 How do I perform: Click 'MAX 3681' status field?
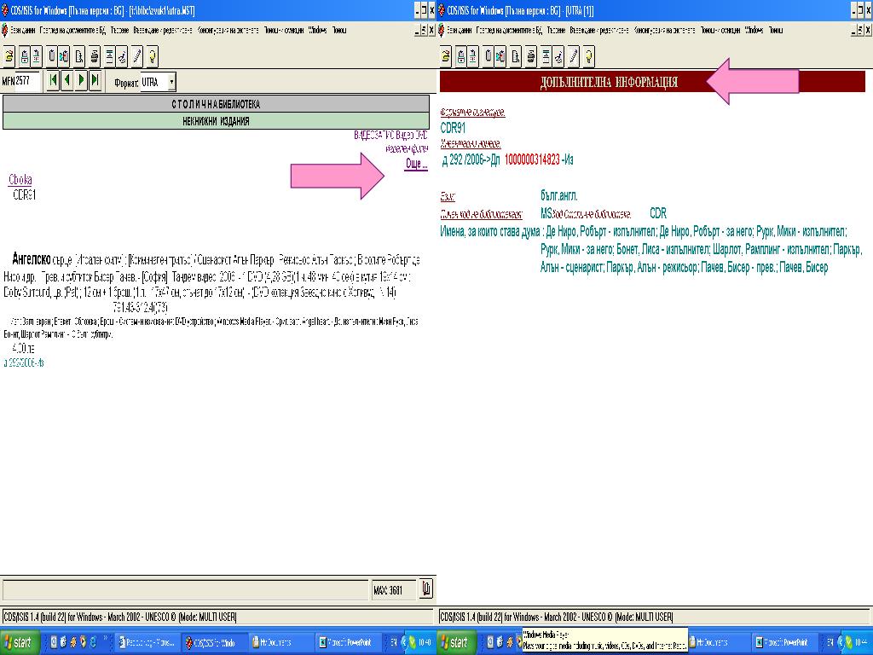[x=394, y=590]
